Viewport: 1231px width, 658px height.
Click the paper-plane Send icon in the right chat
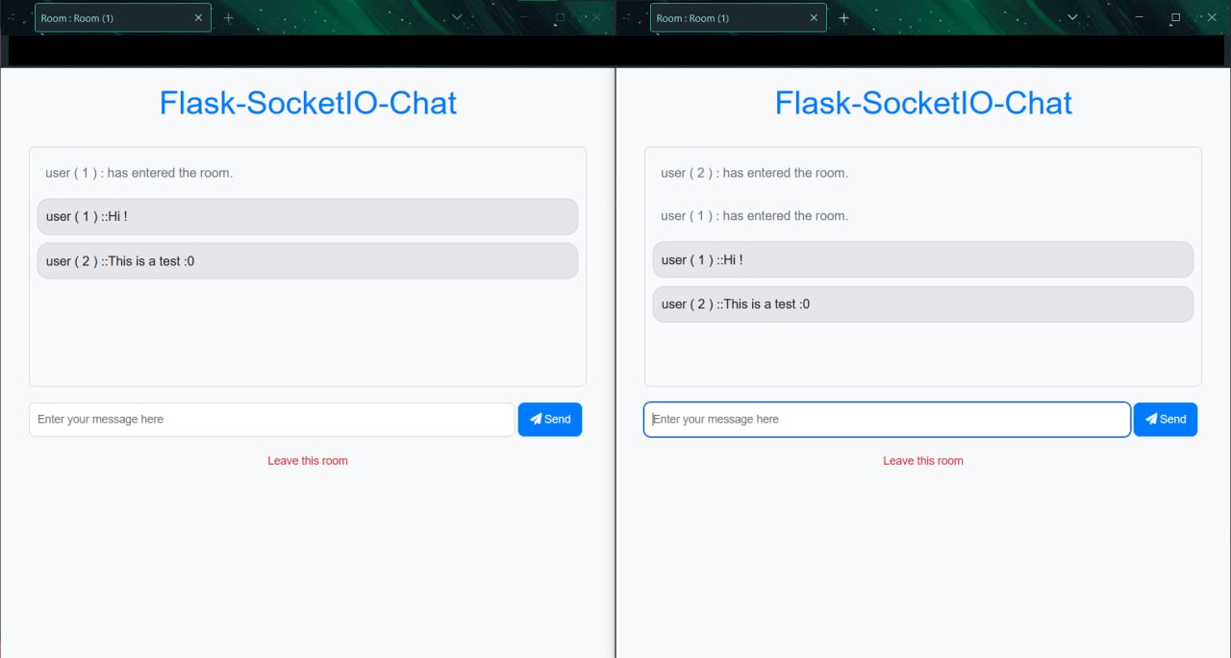point(1150,419)
